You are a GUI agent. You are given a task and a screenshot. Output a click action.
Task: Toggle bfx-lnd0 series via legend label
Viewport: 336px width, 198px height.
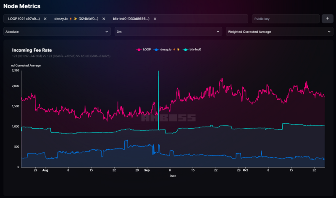click(195, 49)
